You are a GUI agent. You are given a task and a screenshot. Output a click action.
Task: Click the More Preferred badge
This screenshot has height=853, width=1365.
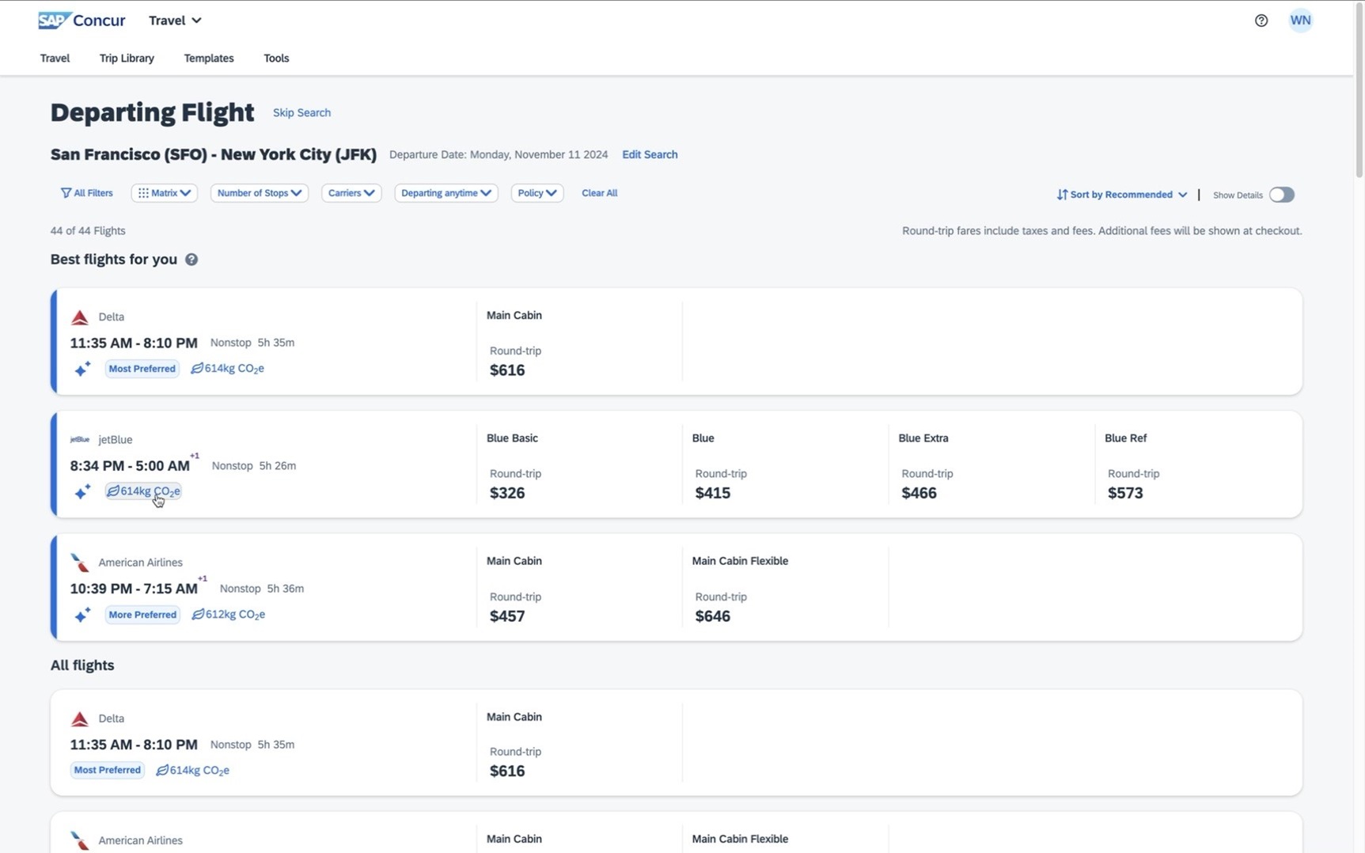click(142, 615)
